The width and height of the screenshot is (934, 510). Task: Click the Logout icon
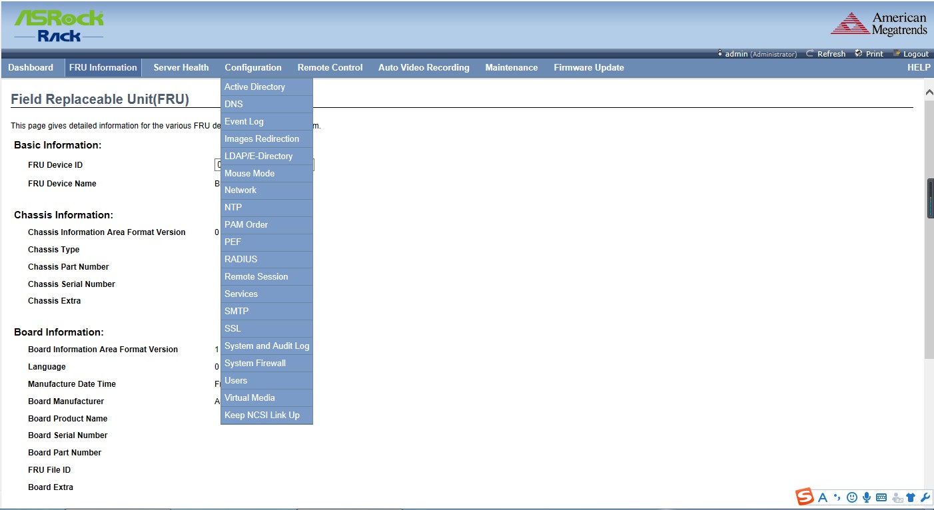click(x=897, y=54)
